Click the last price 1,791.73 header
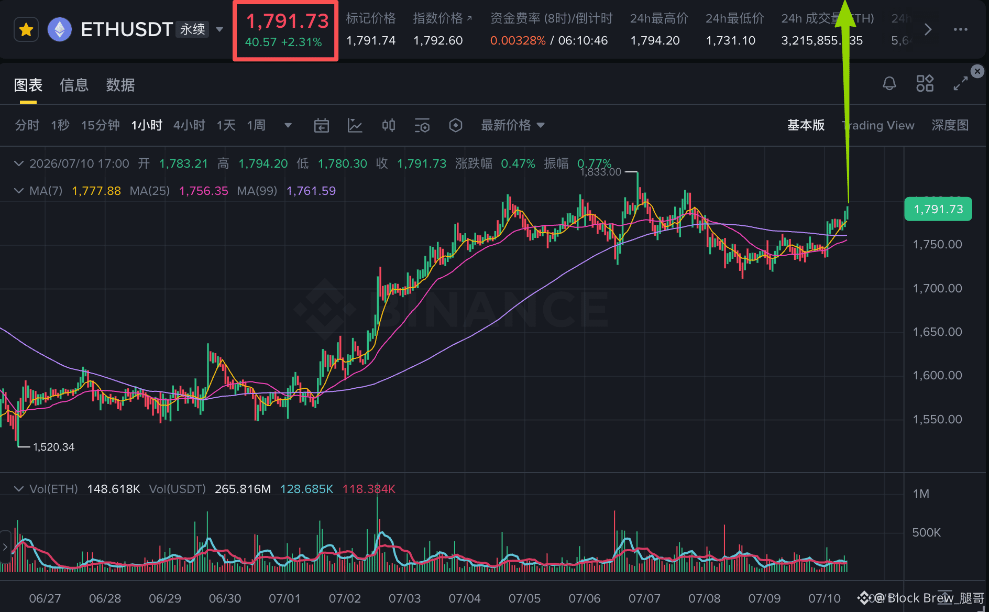 [x=287, y=21]
